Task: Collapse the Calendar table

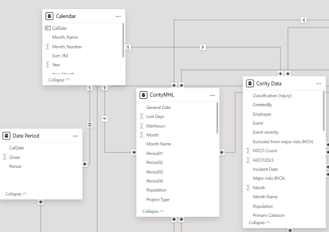Action: pos(59,80)
